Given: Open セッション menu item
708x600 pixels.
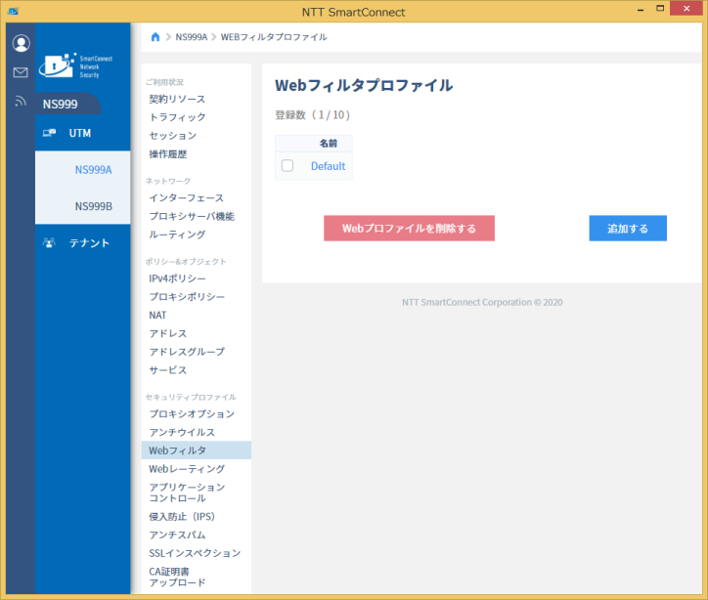Looking at the screenshot, I should pos(172,135).
